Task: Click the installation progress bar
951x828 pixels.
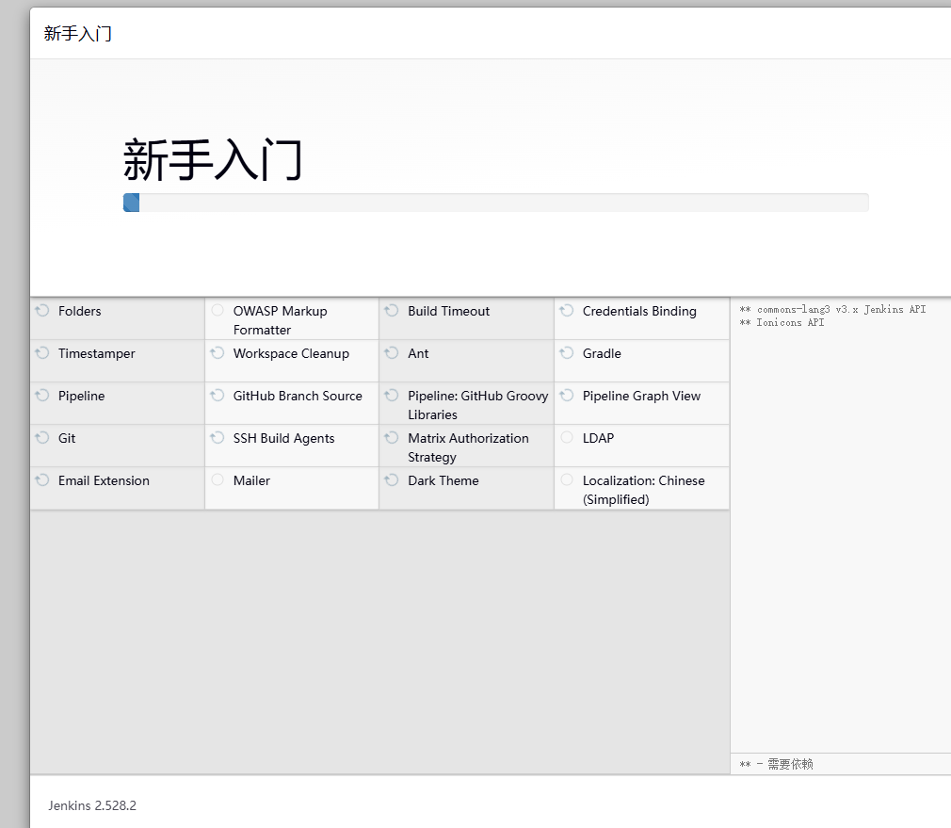Action: (x=495, y=203)
